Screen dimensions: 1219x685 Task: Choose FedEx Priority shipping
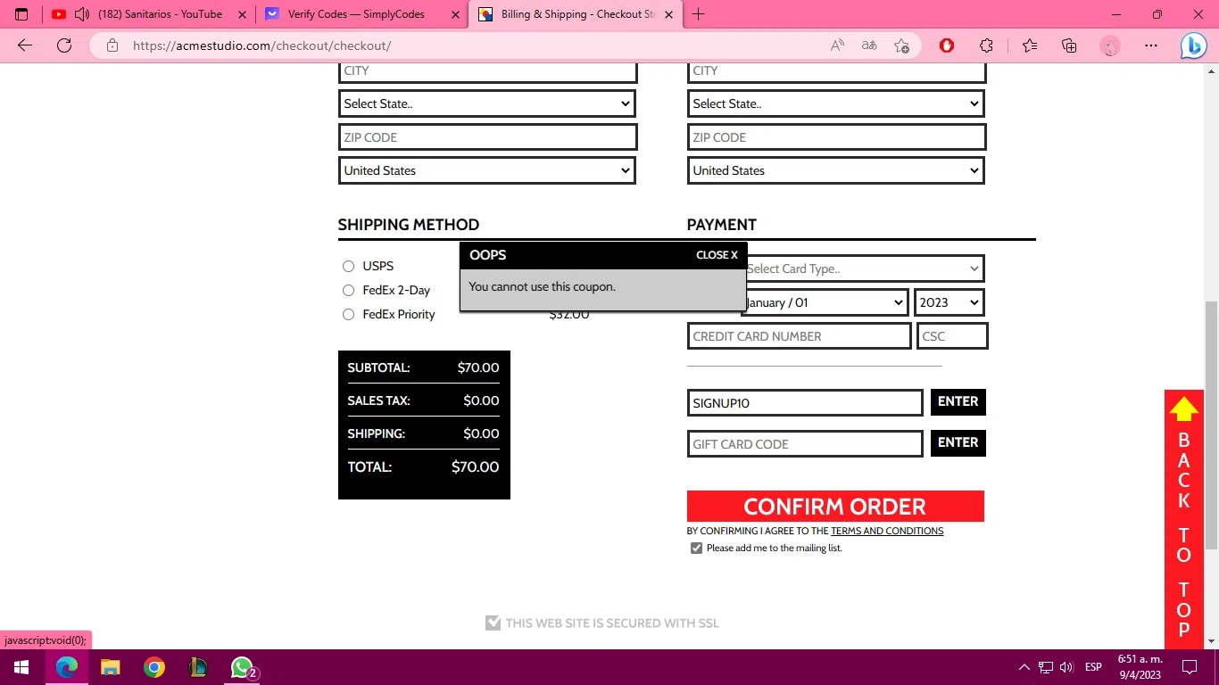coord(348,314)
